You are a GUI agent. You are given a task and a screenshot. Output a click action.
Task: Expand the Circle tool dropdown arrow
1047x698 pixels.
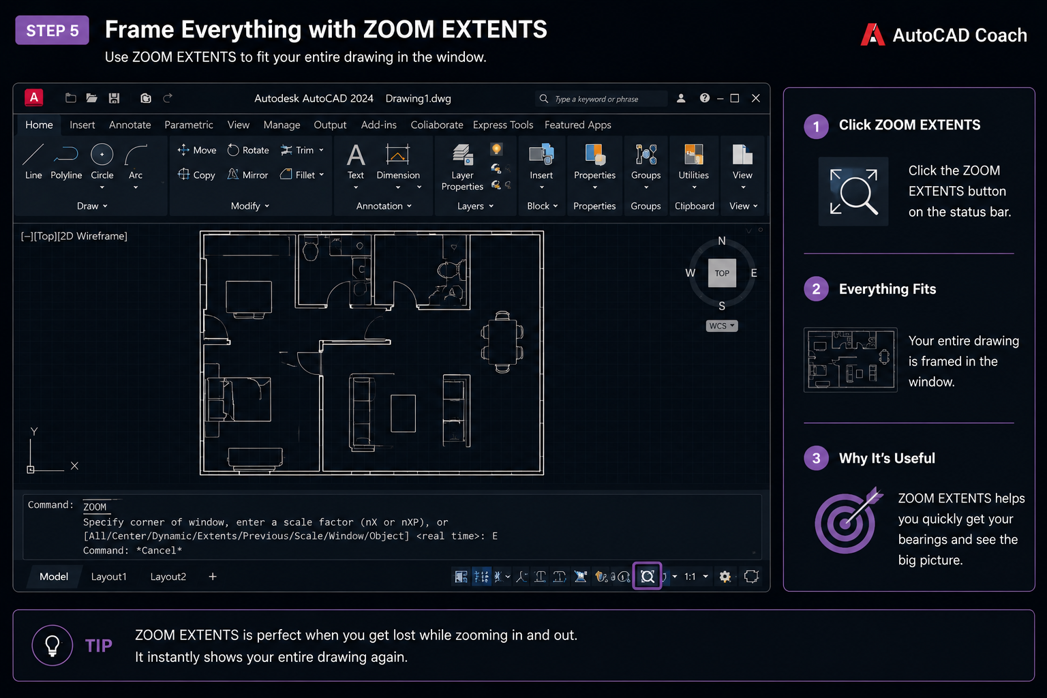coord(102,187)
